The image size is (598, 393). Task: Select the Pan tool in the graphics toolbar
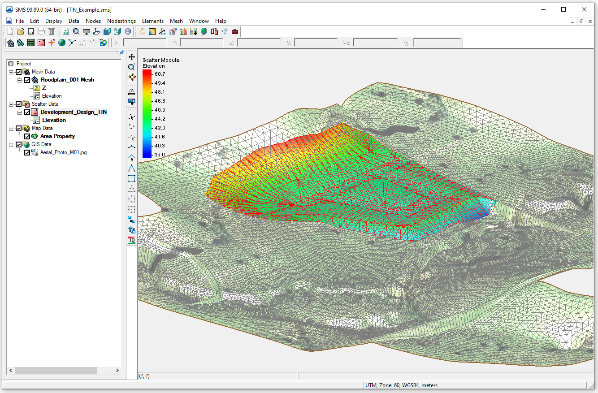pyautogui.click(x=132, y=57)
